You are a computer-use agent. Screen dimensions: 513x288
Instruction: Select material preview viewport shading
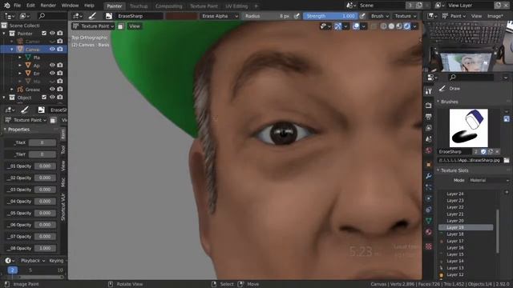[x=399, y=26]
